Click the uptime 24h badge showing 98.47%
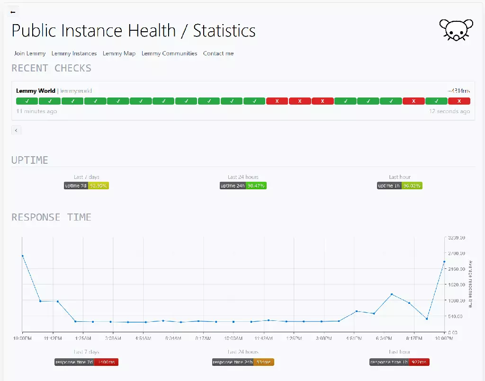The width and height of the screenshot is (485, 381). [243, 186]
